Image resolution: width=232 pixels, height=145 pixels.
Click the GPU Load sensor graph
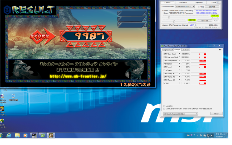pyautogui.click(x=199, y=67)
